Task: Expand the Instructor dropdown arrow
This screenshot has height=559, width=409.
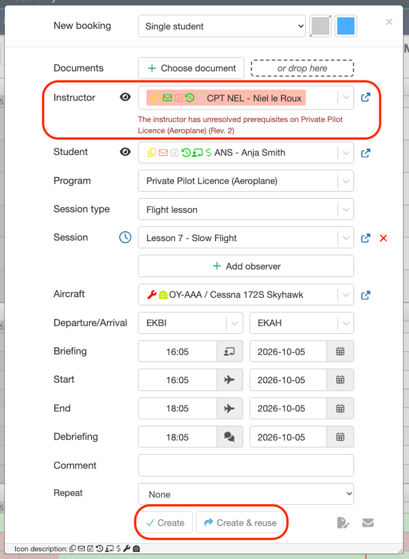Action: [346, 97]
